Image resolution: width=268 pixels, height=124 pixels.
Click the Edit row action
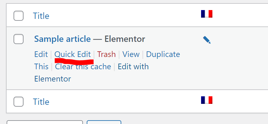[x=41, y=54]
